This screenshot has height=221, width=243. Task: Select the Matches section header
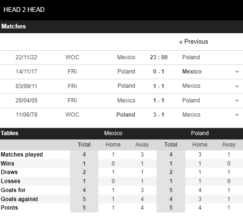click(x=14, y=26)
